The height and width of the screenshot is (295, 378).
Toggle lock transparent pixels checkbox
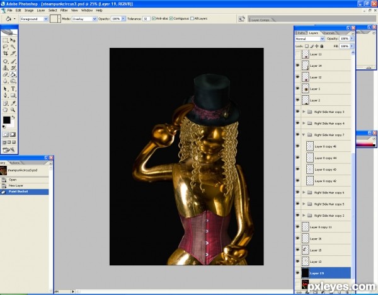tap(307, 46)
